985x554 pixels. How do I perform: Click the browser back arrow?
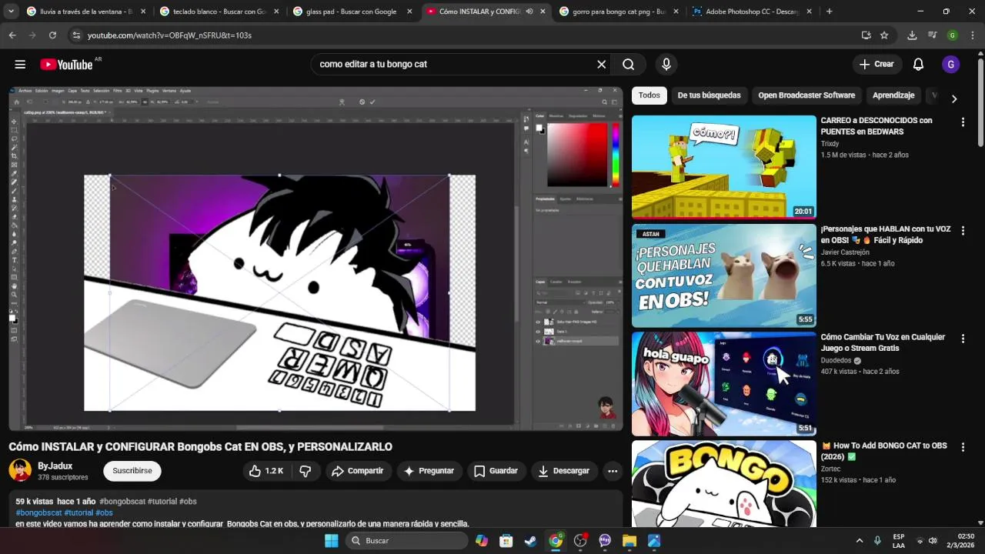(x=12, y=35)
